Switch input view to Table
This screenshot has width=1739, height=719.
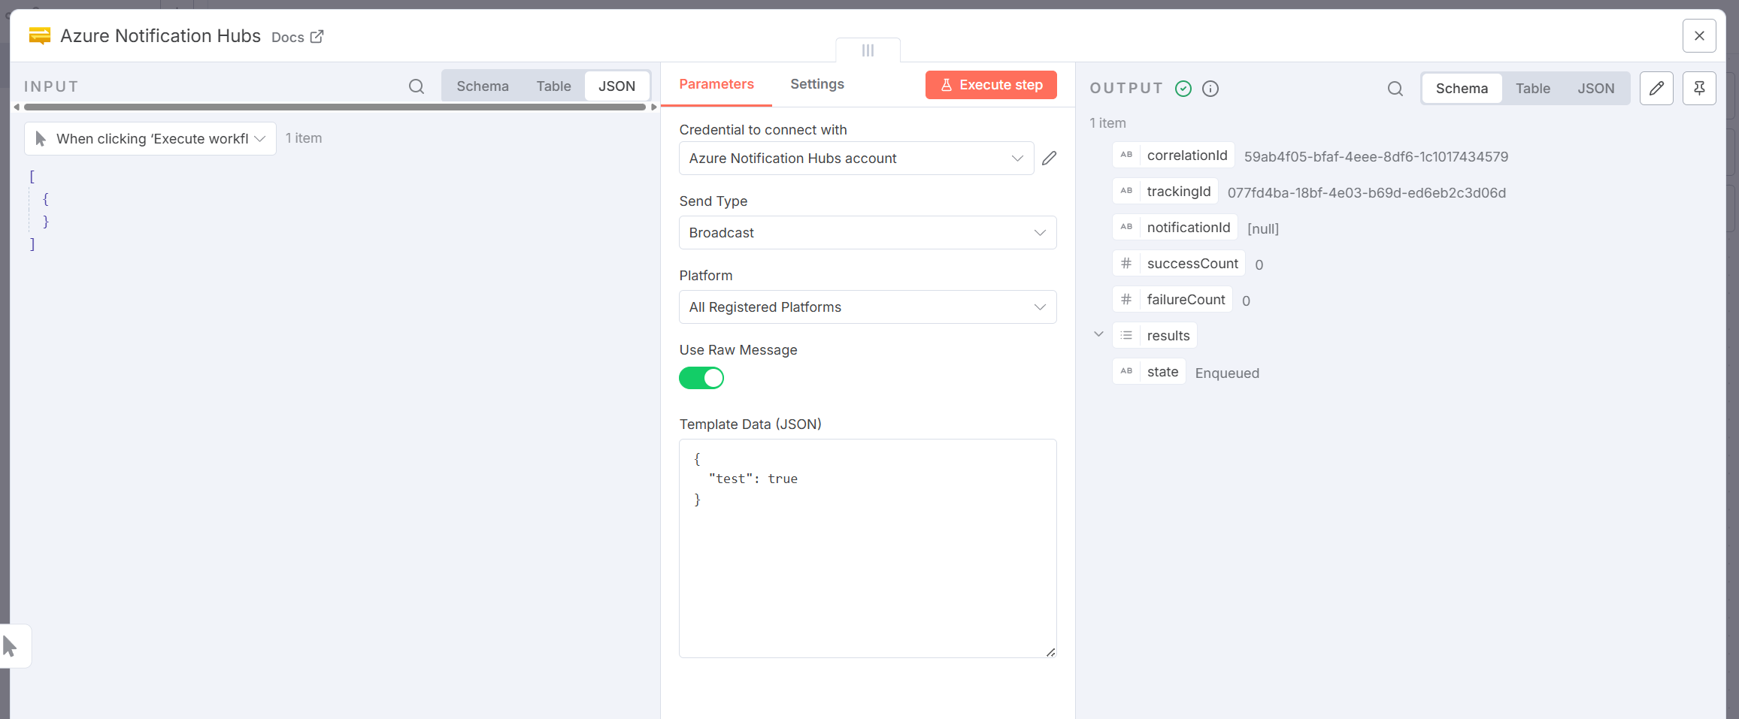pos(553,86)
